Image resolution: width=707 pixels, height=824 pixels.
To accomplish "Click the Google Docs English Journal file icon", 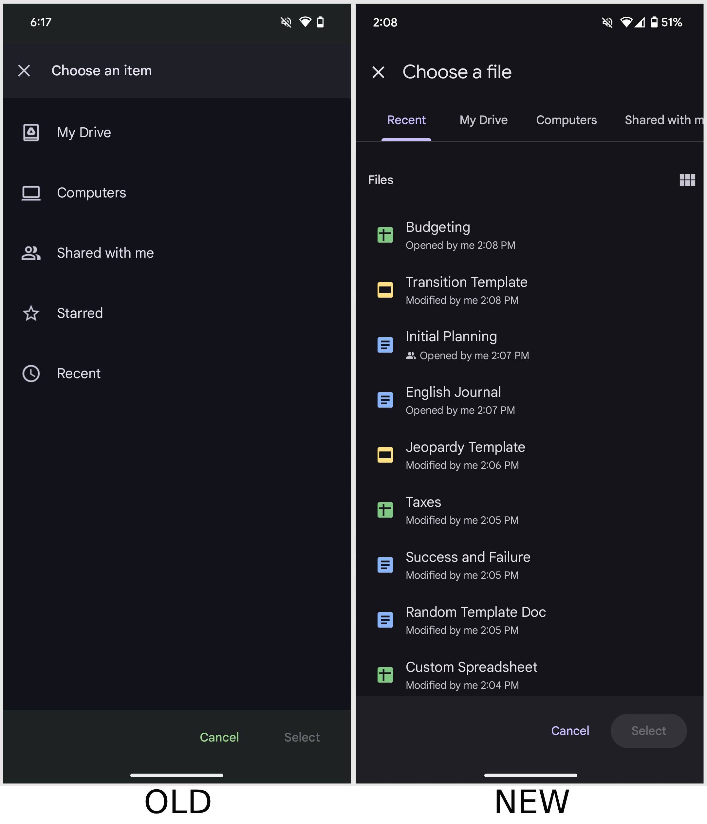I will (385, 399).
